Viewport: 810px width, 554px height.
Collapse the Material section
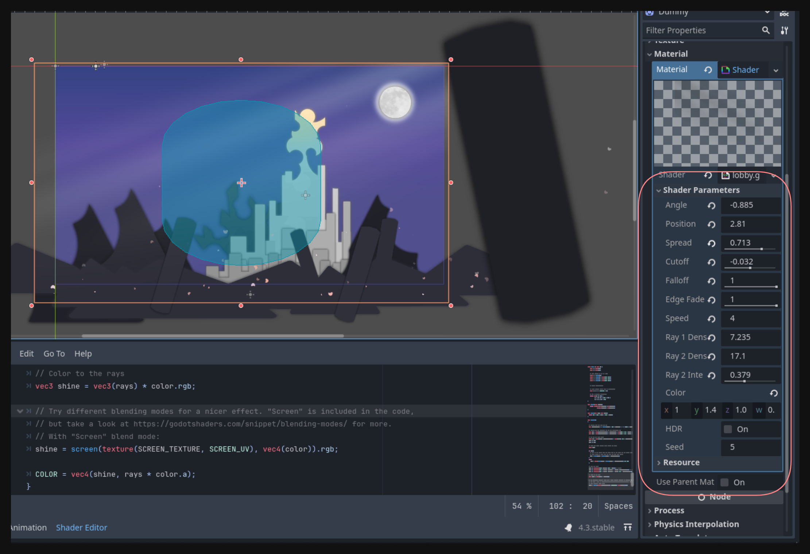(650, 54)
